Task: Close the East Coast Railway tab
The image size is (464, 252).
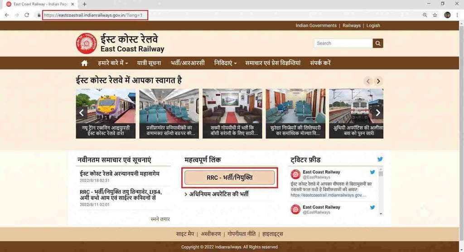Action: click(72, 4)
